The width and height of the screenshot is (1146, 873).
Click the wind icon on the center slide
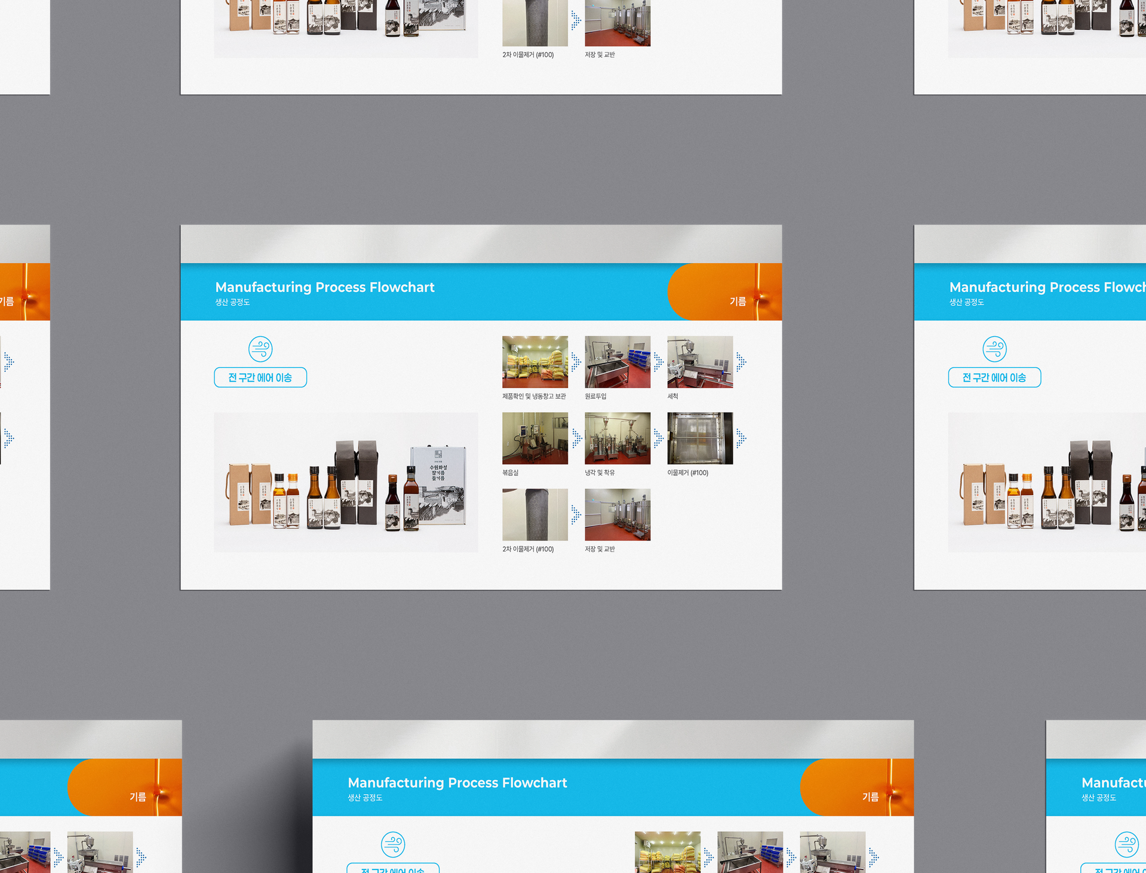260,349
